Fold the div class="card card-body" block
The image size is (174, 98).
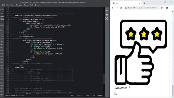pos(10,42)
